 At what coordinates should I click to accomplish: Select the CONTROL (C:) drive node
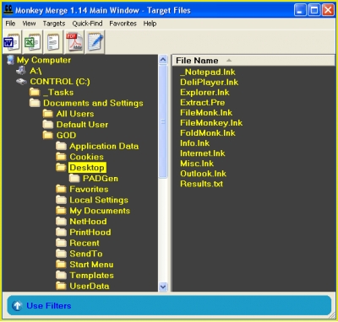point(60,82)
